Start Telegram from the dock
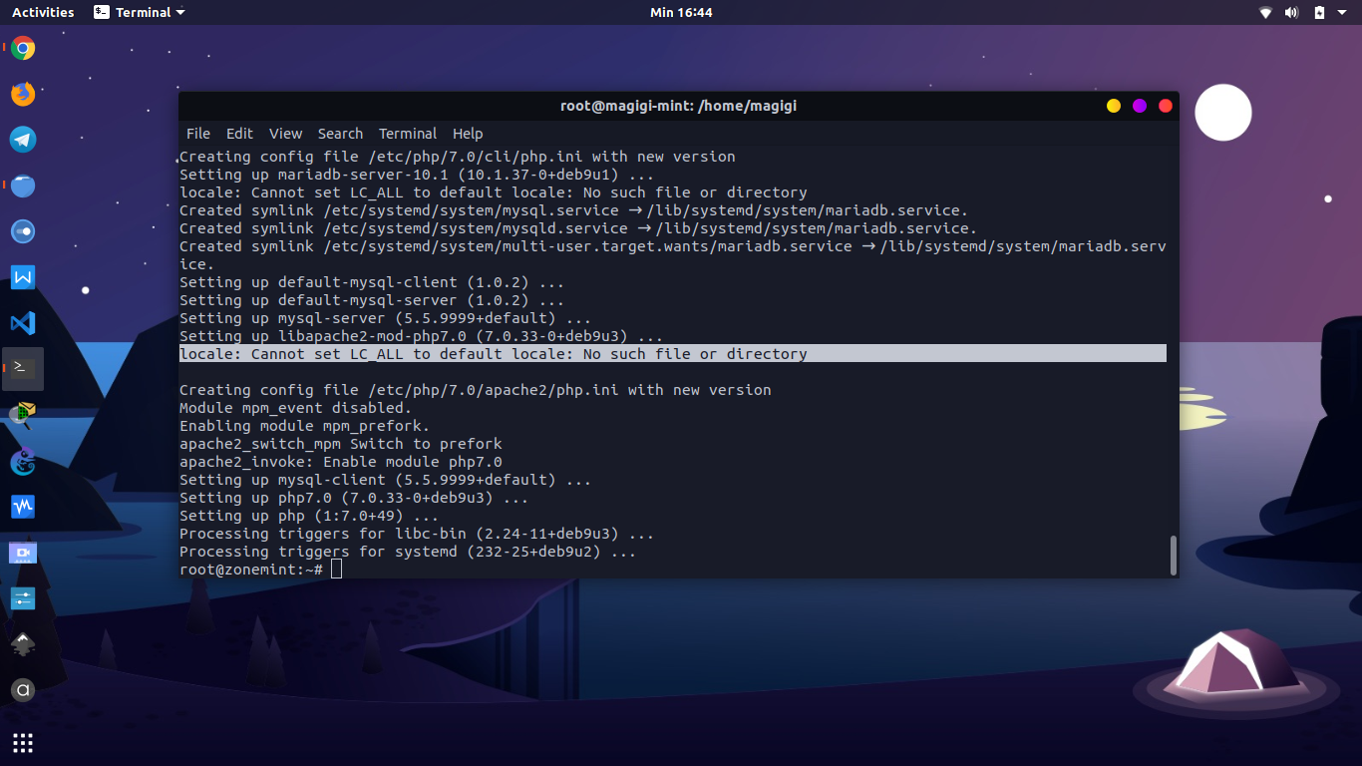Image resolution: width=1362 pixels, height=766 pixels. pyautogui.click(x=22, y=140)
